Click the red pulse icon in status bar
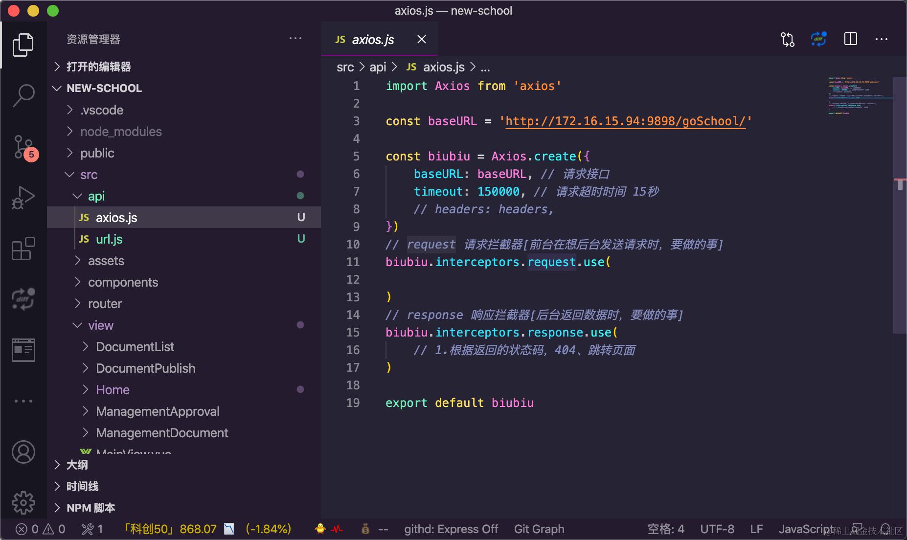The image size is (907, 540). [337, 529]
